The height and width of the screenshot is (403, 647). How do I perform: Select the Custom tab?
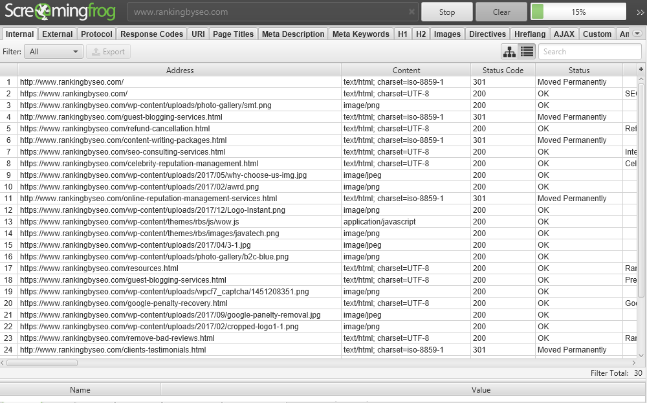(597, 34)
